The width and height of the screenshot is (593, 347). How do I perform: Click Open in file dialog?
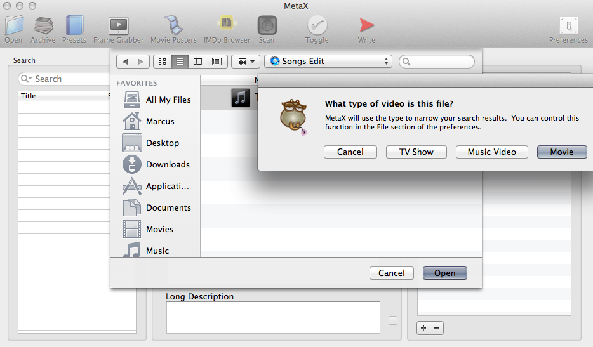pyautogui.click(x=444, y=273)
